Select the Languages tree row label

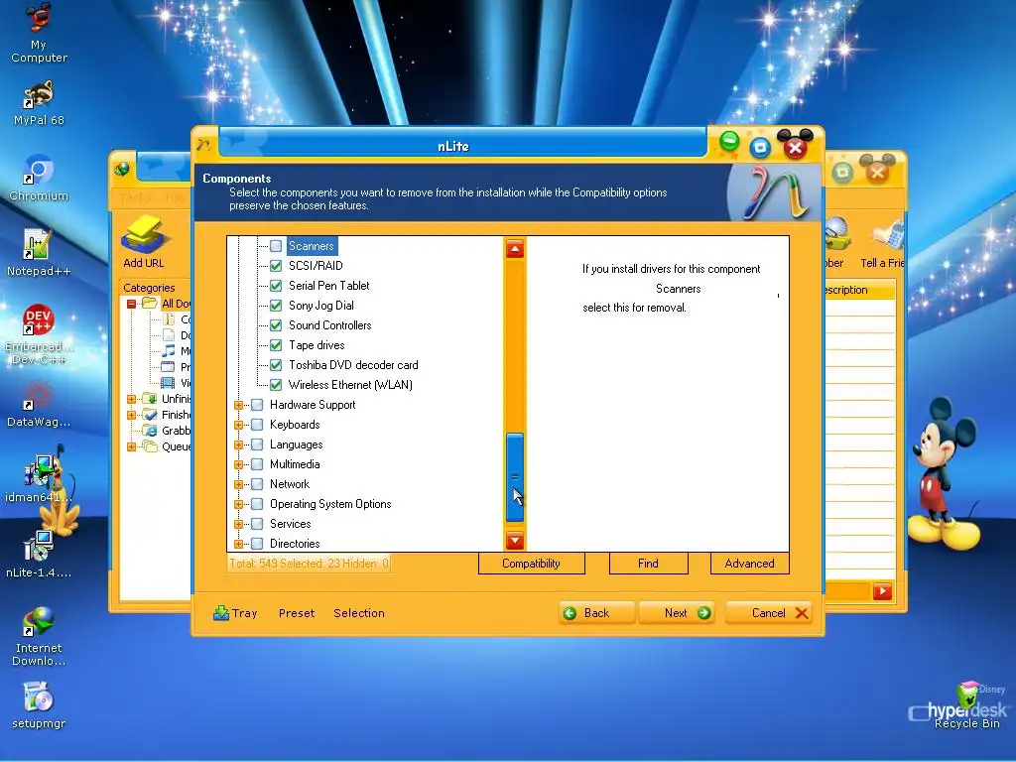tap(296, 444)
